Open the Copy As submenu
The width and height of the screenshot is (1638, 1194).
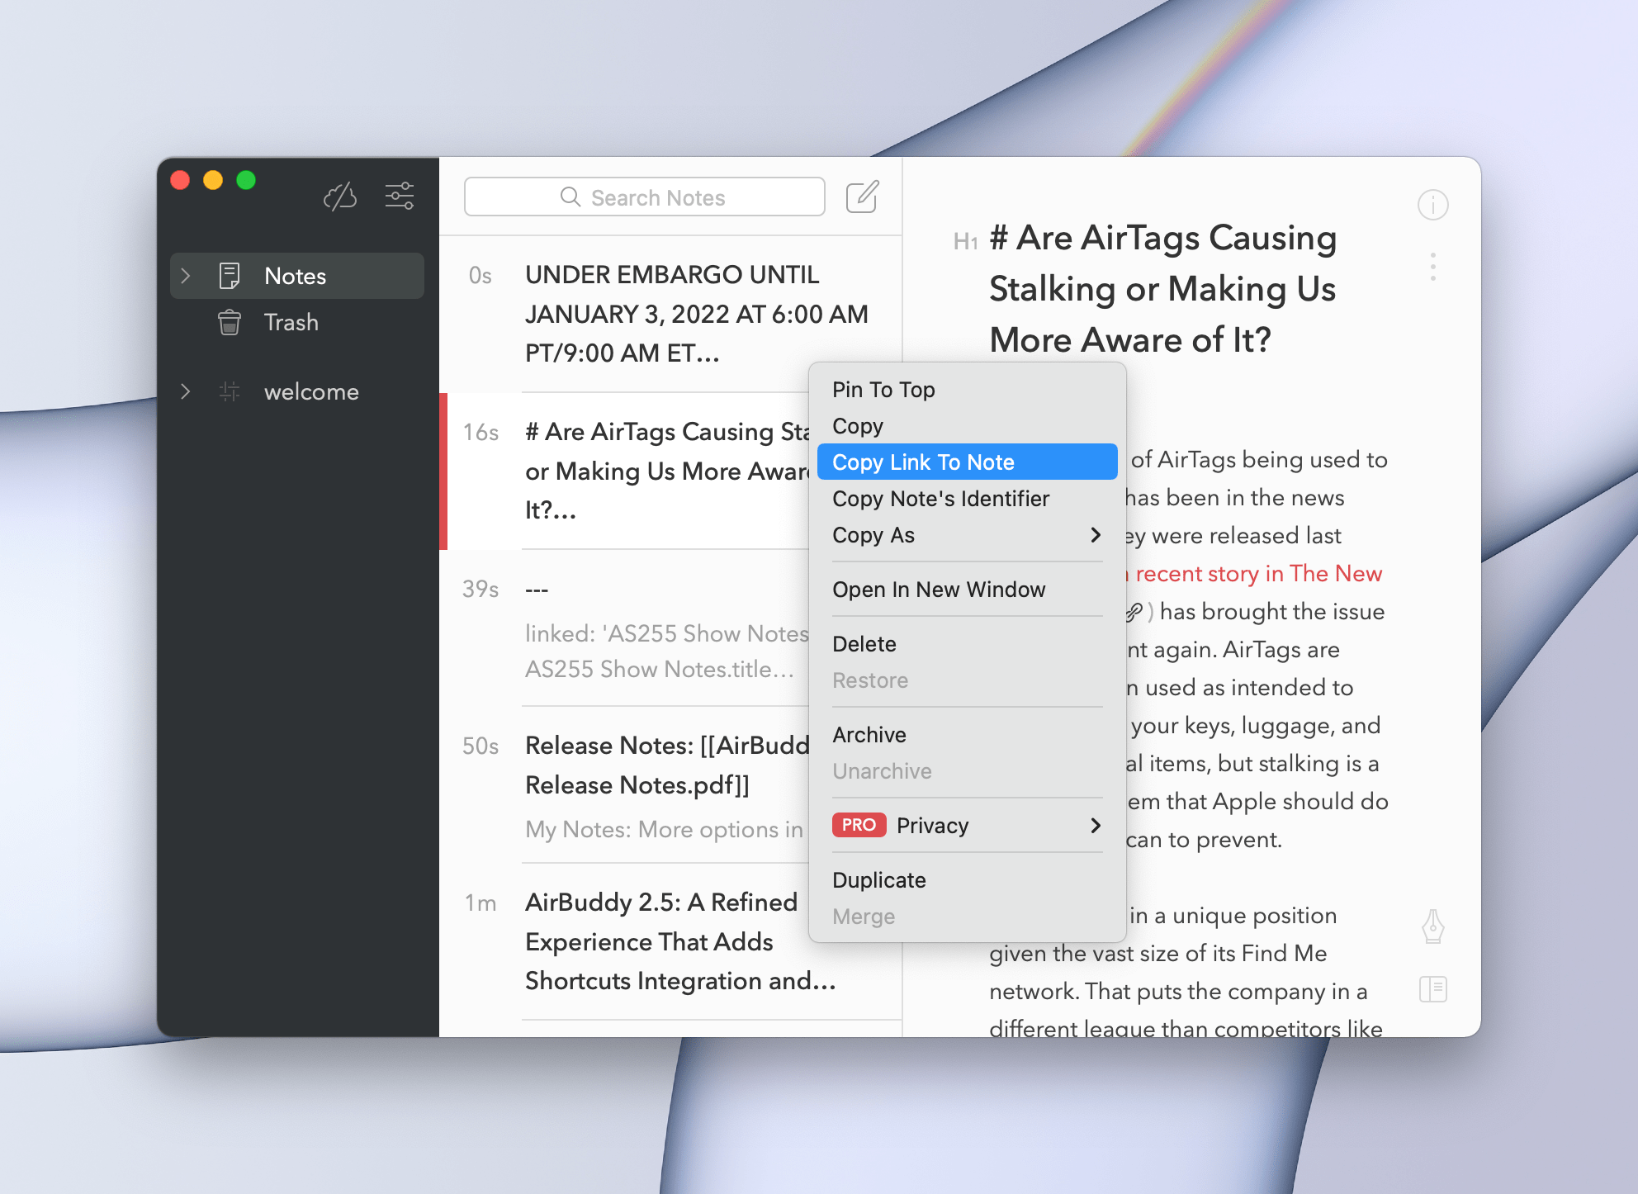point(873,535)
